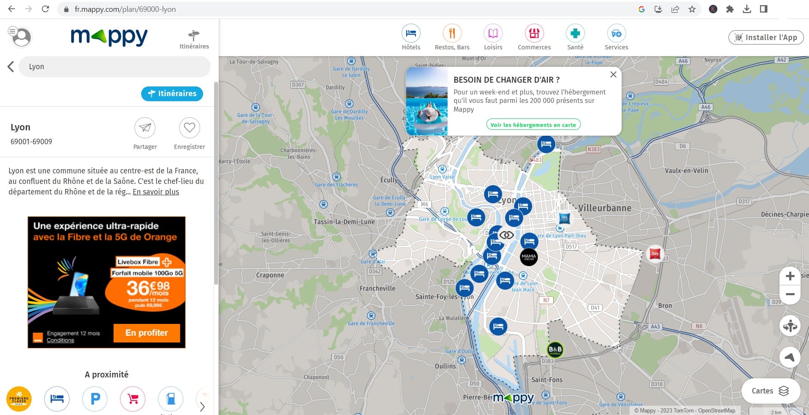Share Lyon with the Partager icon
809x415 pixels.
click(145, 128)
